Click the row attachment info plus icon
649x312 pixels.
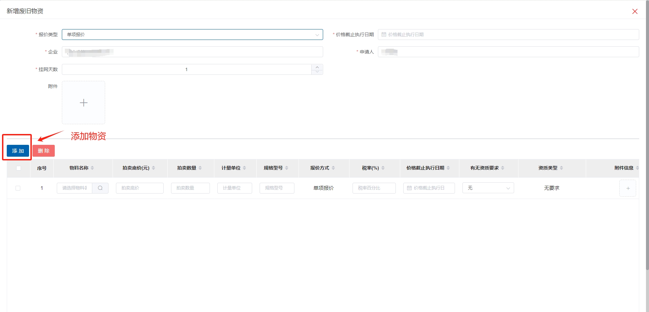tap(628, 188)
